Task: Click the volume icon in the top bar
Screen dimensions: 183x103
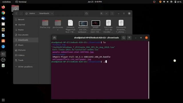Action: 168,2
